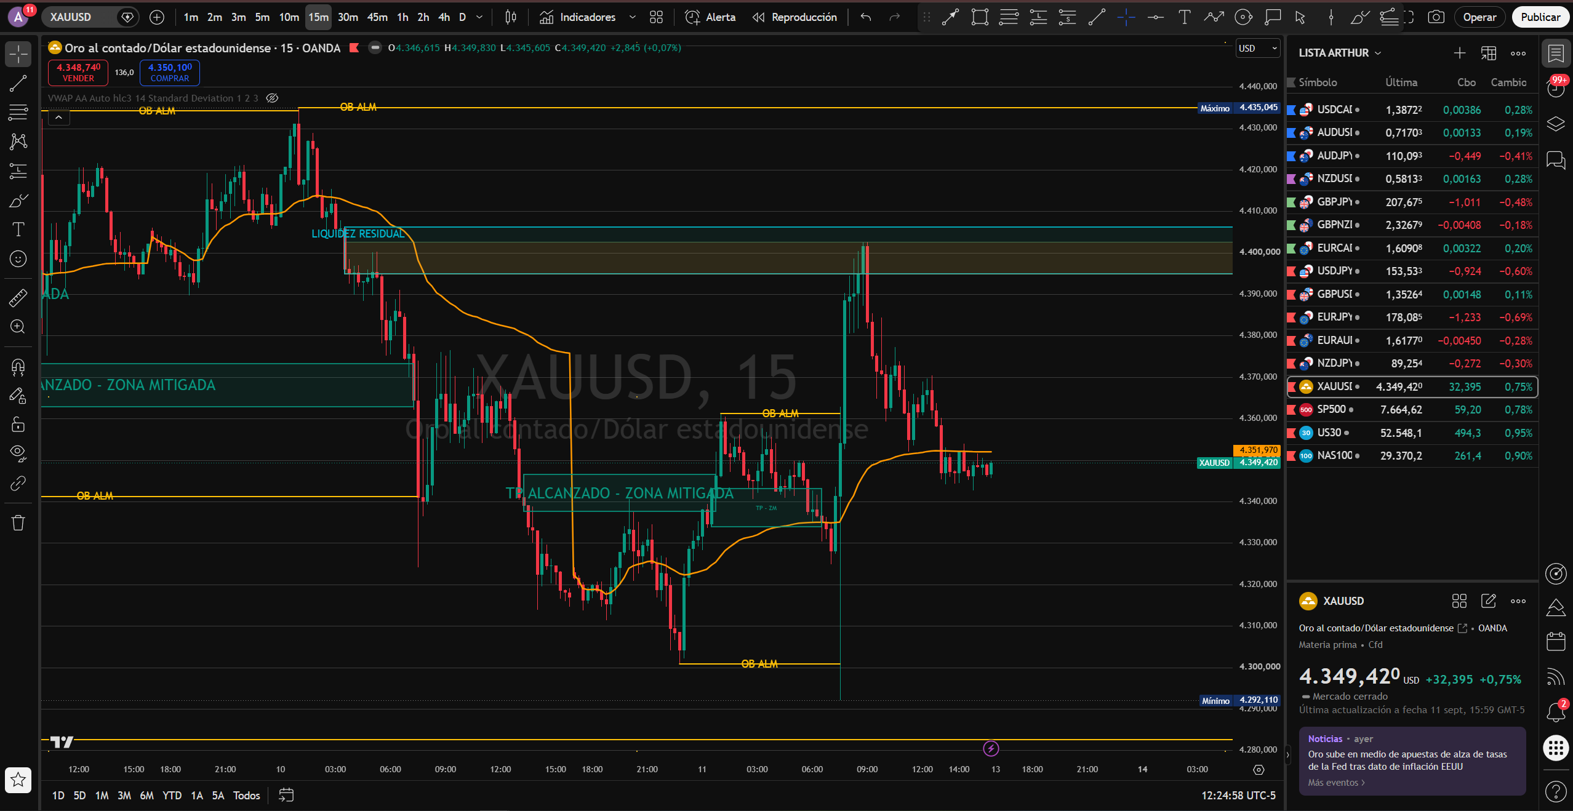Open the alerts bell in right sidebar

tap(1556, 712)
